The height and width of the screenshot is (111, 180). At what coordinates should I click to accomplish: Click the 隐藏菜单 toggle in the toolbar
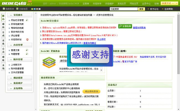[x=8, y=9]
